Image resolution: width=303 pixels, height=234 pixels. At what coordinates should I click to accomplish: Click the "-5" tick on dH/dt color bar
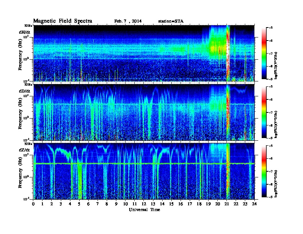pos(271,28)
